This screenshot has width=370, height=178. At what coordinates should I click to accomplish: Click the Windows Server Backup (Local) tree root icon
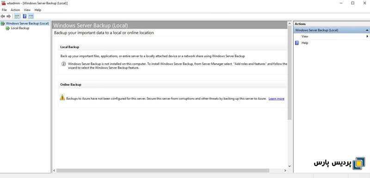pyautogui.click(x=3, y=23)
